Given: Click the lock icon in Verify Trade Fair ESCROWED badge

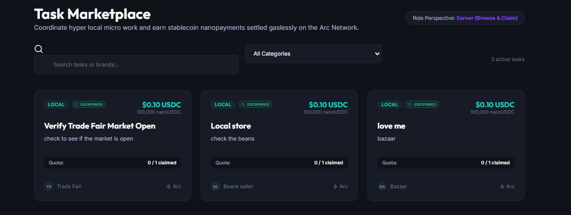Looking at the screenshot, I should point(77,105).
